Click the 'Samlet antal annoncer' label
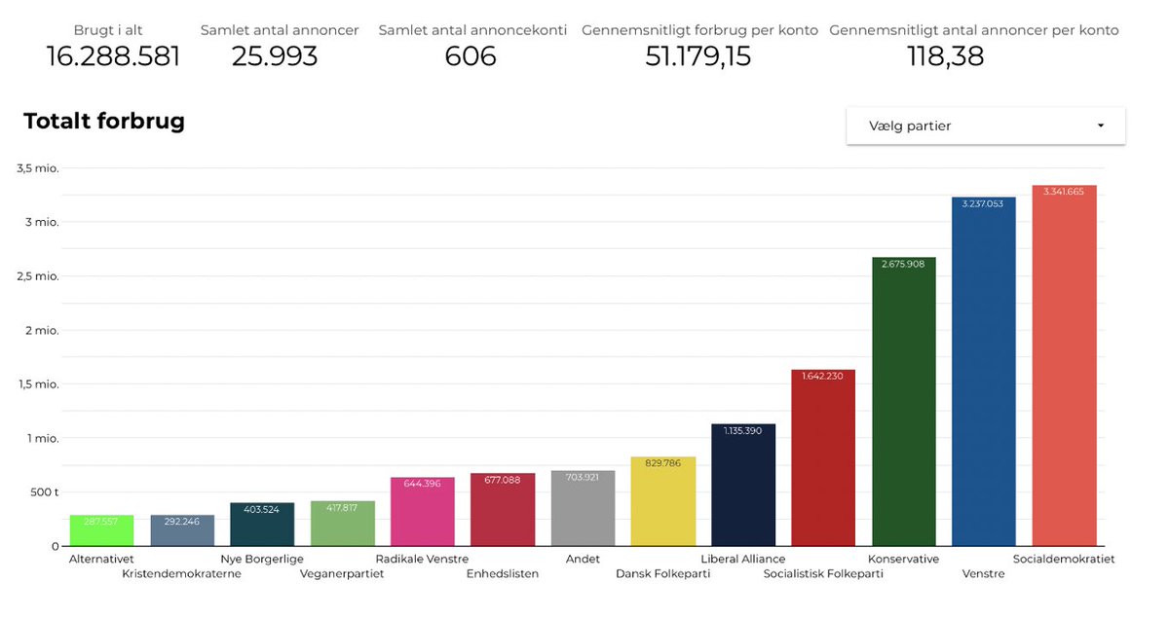The height and width of the screenshot is (618, 1169). click(x=280, y=30)
